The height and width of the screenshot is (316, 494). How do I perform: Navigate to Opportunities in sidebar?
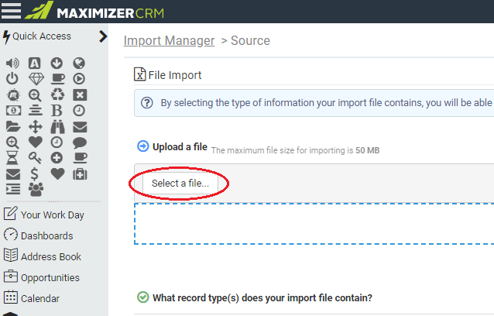point(42,277)
